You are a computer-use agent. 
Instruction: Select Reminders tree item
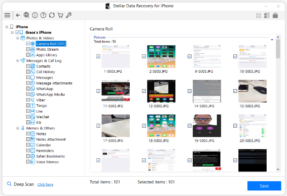(45, 151)
